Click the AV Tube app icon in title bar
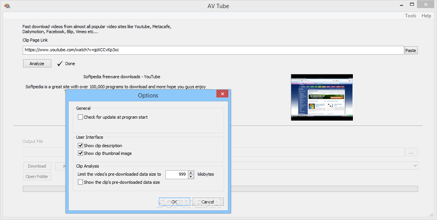Viewport: 437px width, 220px height. point(7,5)
